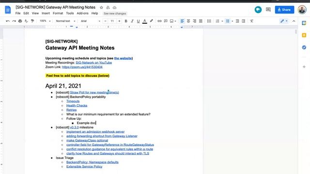310x174 pixels.
Task: Toggle bold formatting
Action: pos(126,21)
